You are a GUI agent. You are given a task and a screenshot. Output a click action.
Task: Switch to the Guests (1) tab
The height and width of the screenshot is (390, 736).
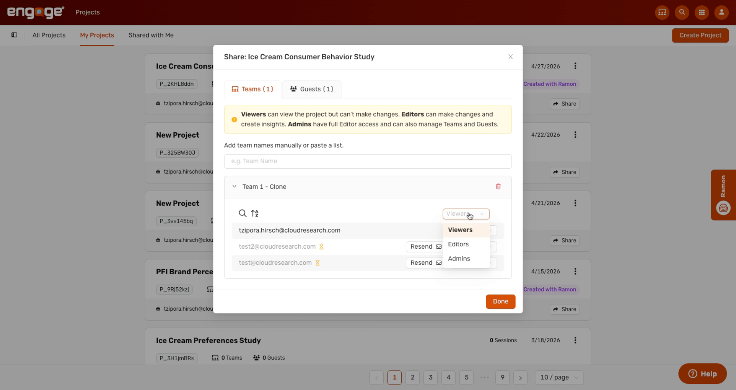[x=312, y=89]
